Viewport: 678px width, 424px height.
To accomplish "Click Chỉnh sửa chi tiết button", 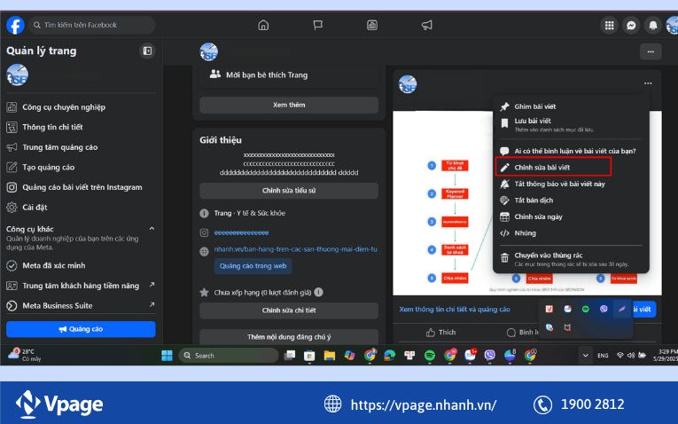I will [x=289, y=310].
